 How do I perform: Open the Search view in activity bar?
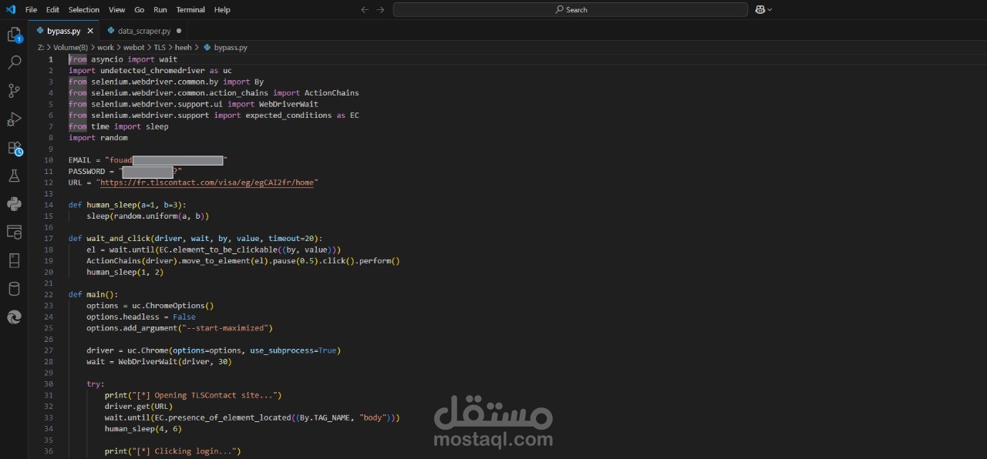pos(14,62)
